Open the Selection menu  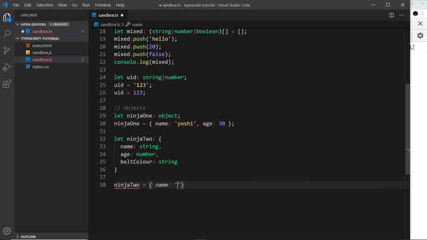[x=45, y=5]
